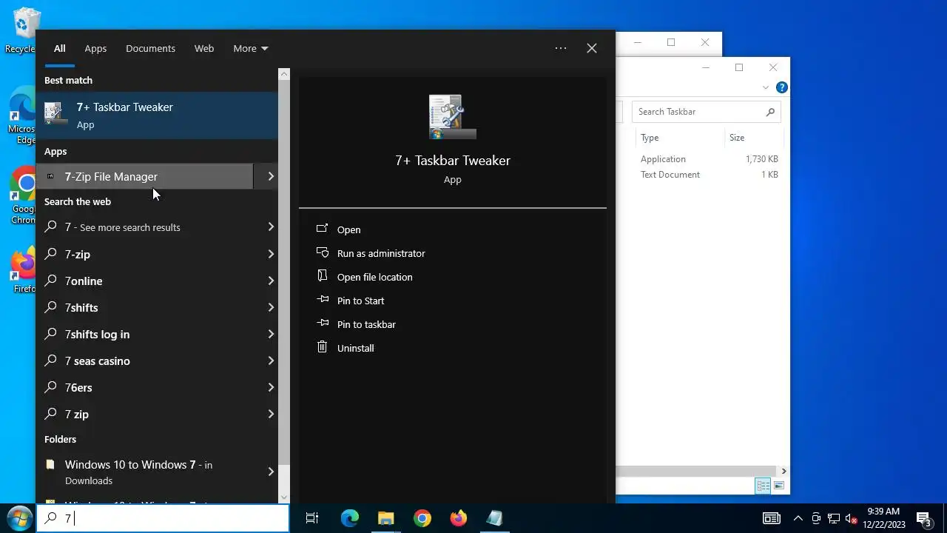947x533 pixels.
Task: Open the search options three-dot menu
Action: (x=561, y=48)
